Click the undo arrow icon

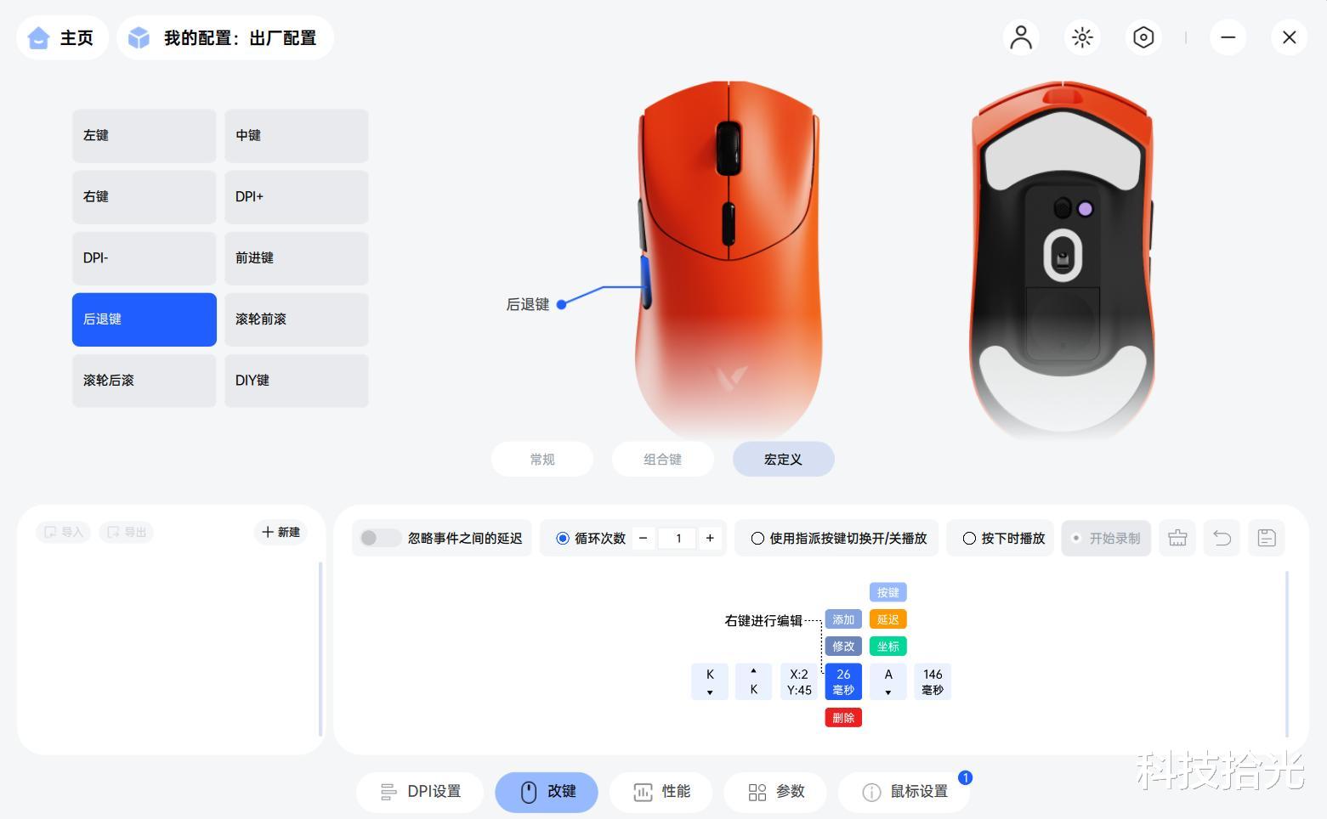point(1222,538)
